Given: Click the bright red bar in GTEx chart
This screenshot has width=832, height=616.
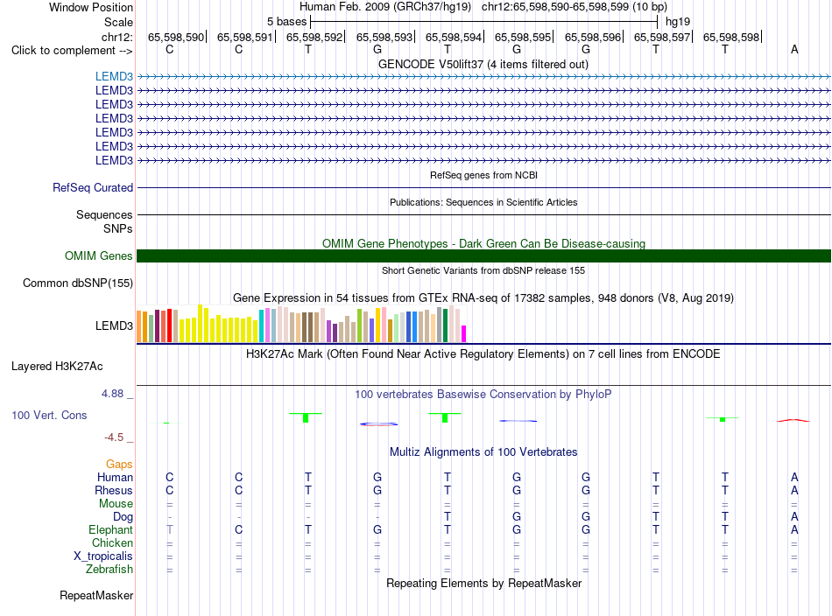Looking at the screenshot, I should [x=169, y=325].
